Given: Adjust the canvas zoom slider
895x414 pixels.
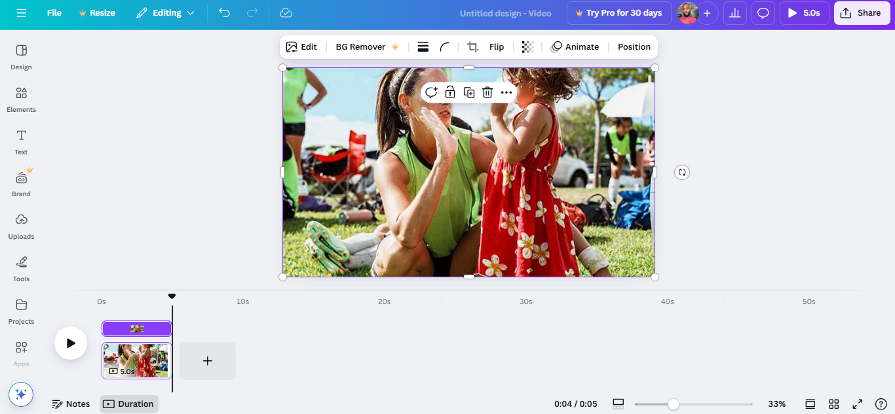Looking at the screenshot, I should pos(674,404).
